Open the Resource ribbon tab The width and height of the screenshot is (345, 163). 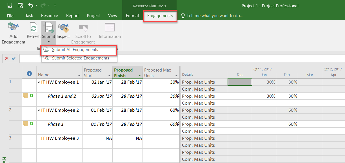click(49, 16)
